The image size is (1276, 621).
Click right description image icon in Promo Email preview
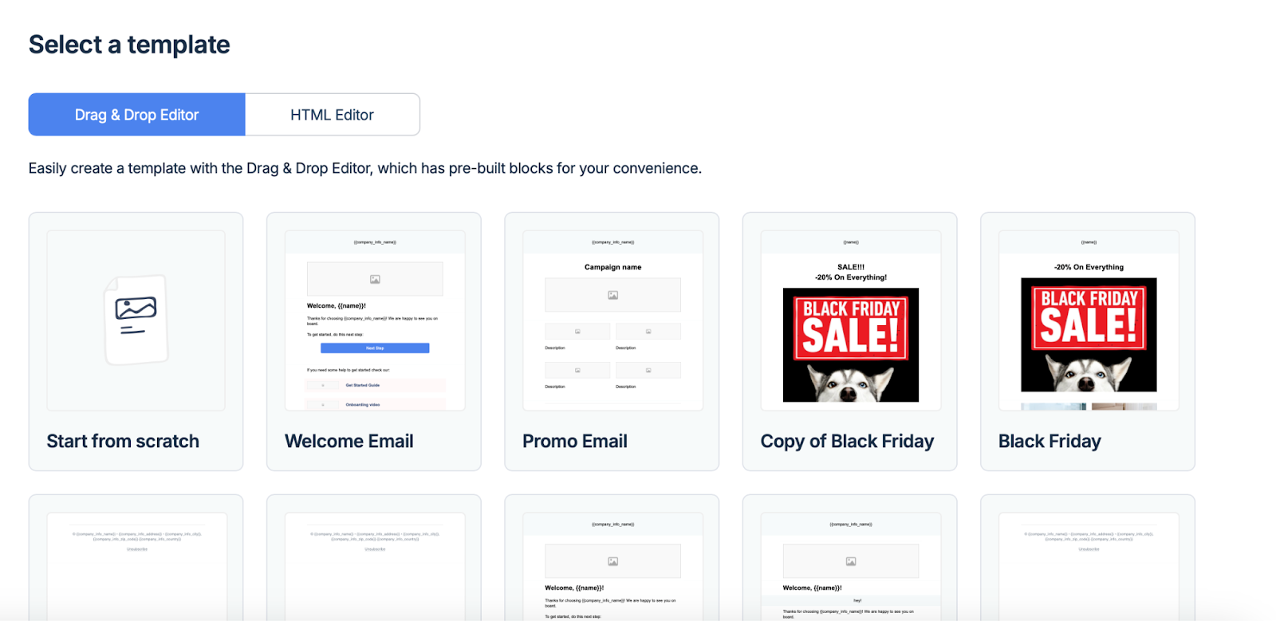[648, 330]
